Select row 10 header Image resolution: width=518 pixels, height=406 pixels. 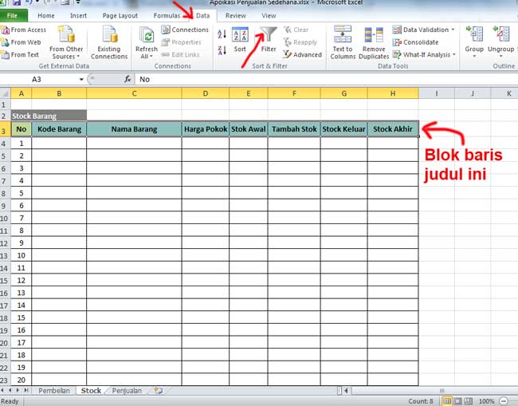coord(4,219)
